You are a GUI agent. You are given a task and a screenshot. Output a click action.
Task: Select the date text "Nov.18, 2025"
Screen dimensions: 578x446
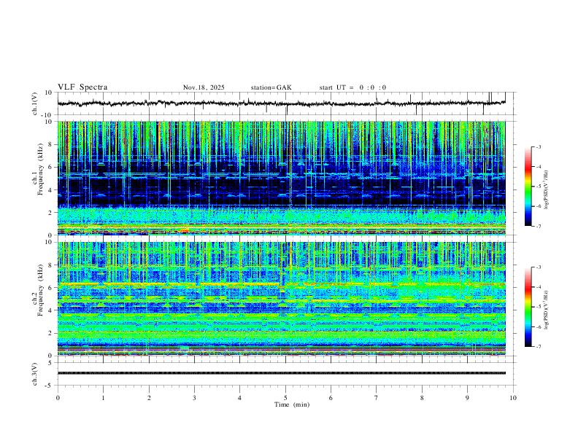click(204, 87)
